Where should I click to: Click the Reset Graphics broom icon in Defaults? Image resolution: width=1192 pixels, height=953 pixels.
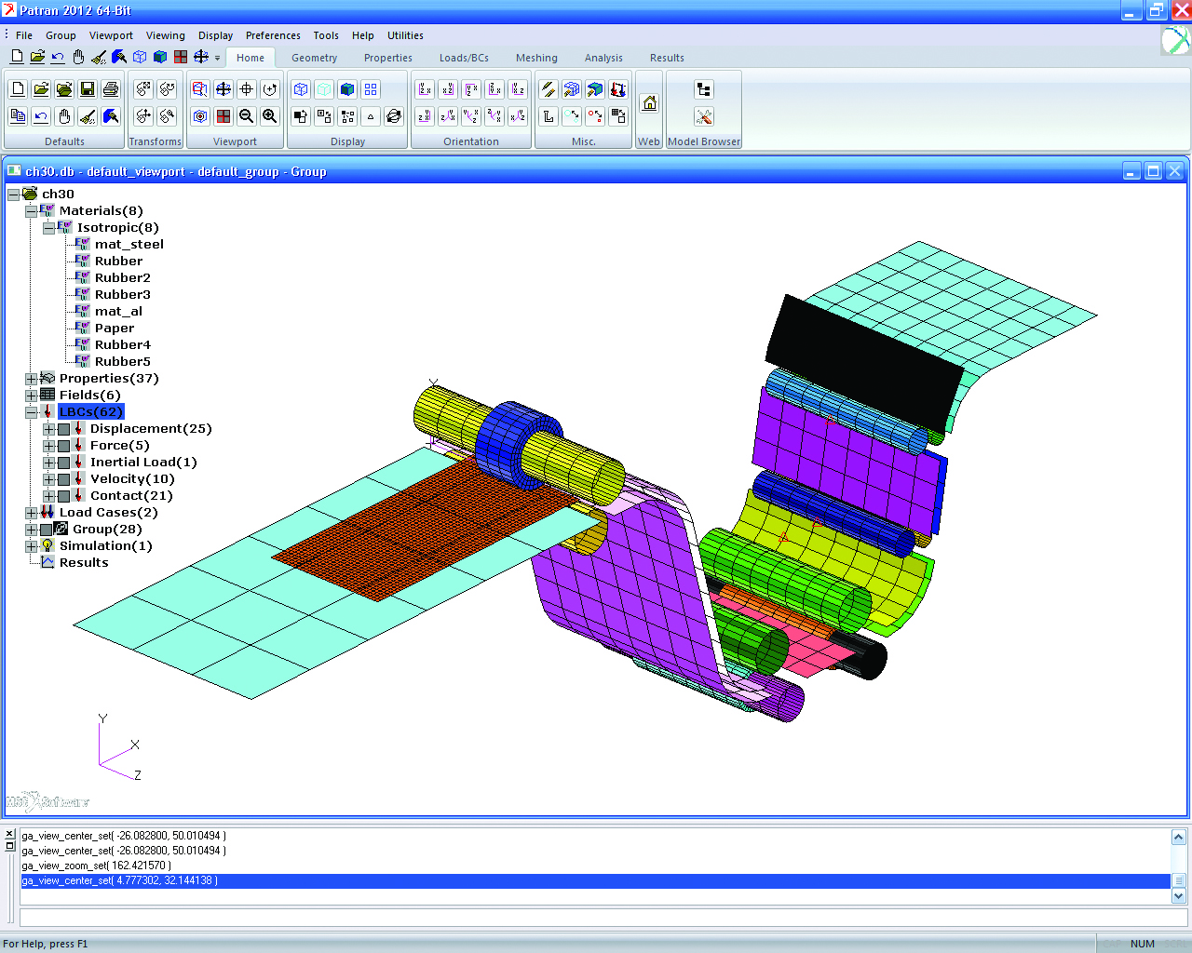[x=88, y=116]
